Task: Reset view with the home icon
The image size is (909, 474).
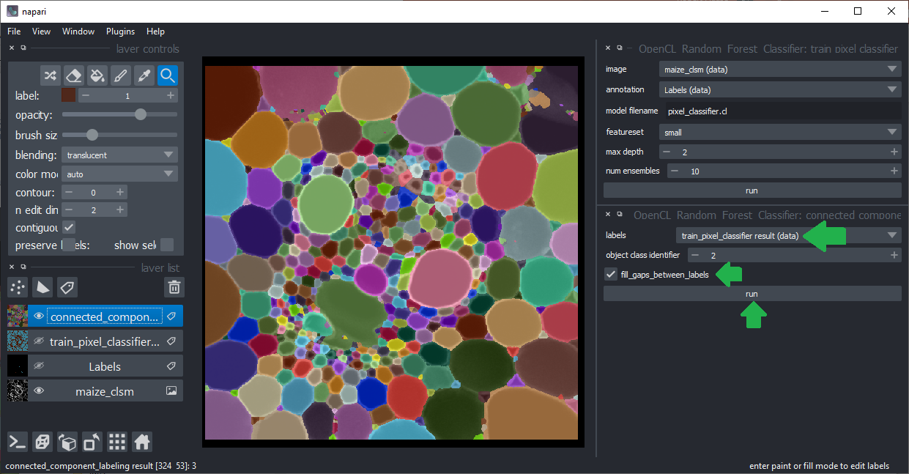Action: point(142,442)
